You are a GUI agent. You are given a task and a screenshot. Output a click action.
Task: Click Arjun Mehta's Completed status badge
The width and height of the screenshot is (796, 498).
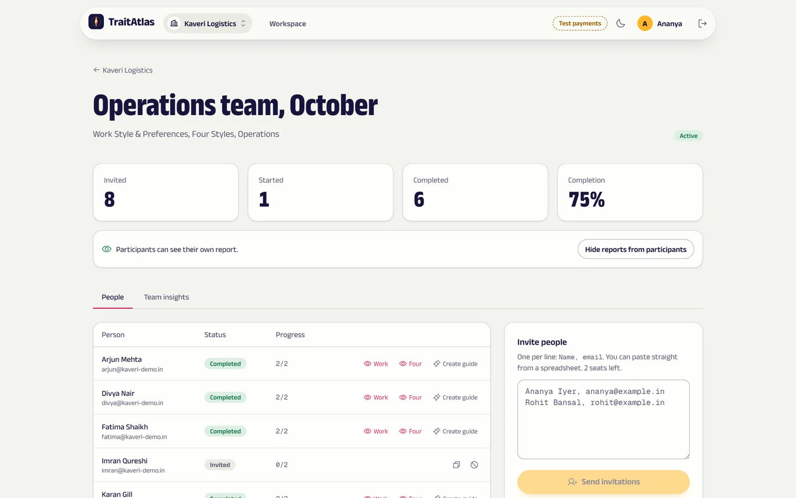tap(226, 364)
